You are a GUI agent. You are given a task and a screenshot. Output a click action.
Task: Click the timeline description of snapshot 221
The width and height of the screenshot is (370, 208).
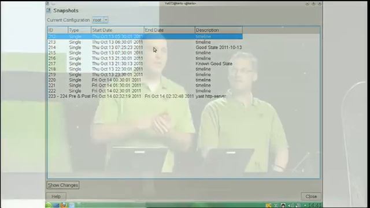[203, 86]
